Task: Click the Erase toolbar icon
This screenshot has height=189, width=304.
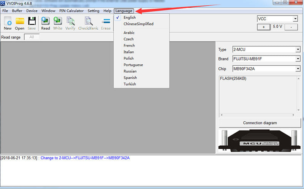Action: click(x=106, y=22)
